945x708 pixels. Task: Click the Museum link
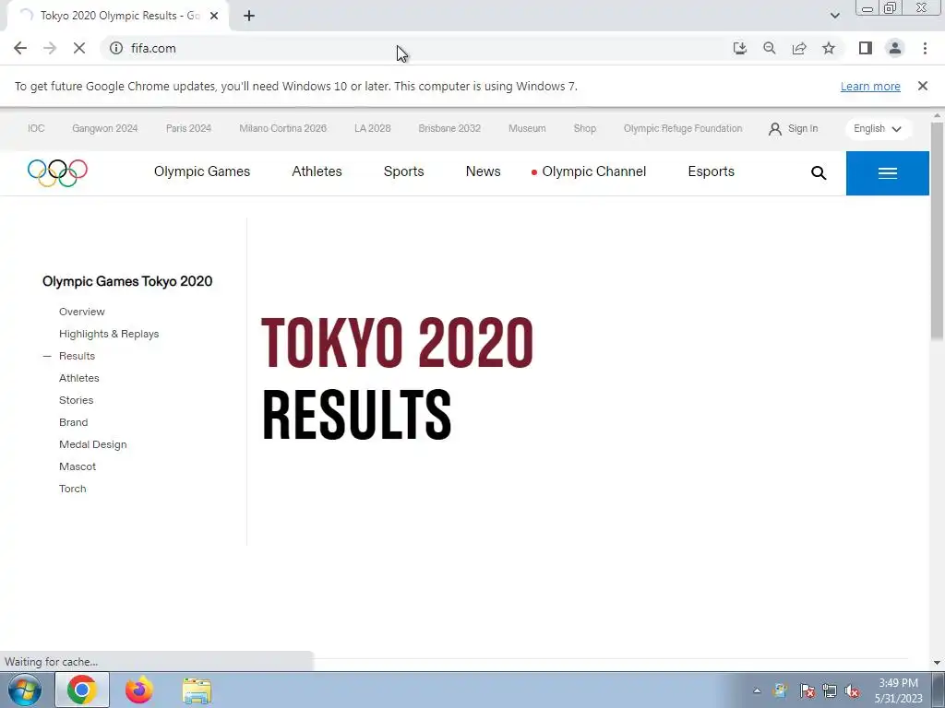[527, 128]
